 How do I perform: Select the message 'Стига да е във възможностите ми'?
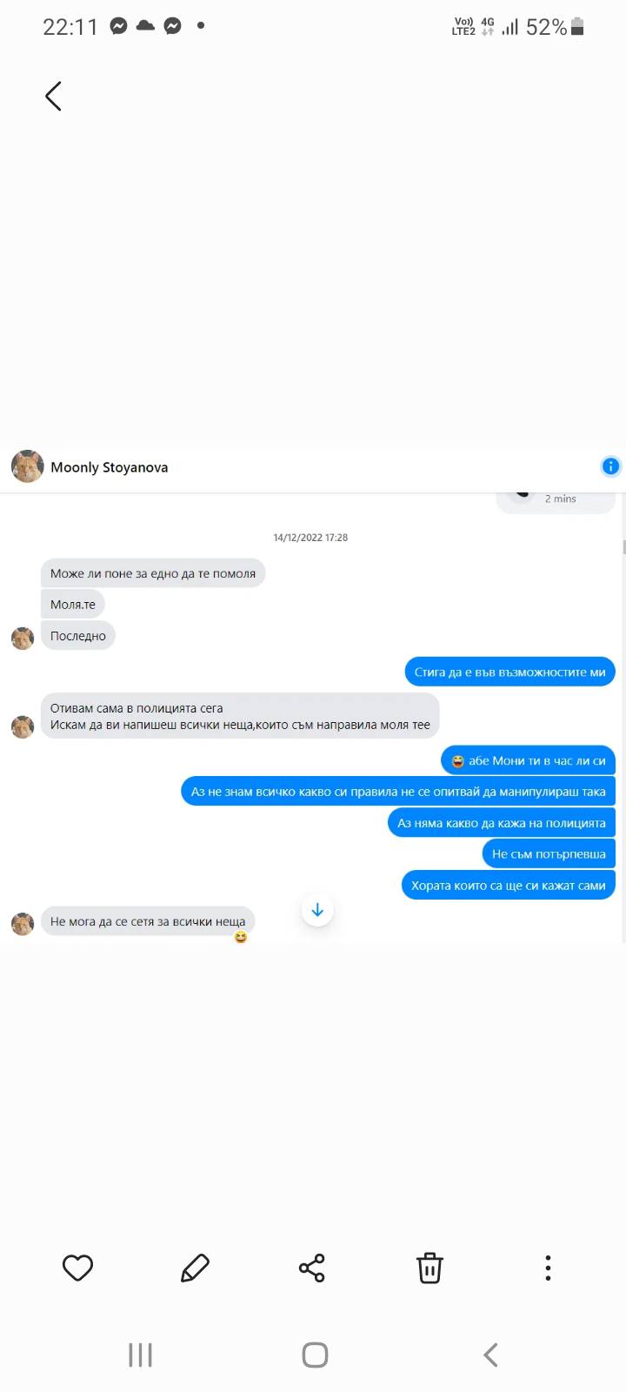click(509, 672)
